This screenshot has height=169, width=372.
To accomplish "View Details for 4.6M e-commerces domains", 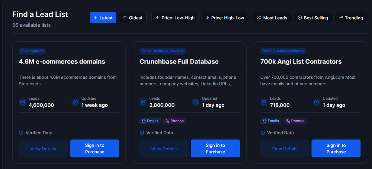I will point(43,148).
